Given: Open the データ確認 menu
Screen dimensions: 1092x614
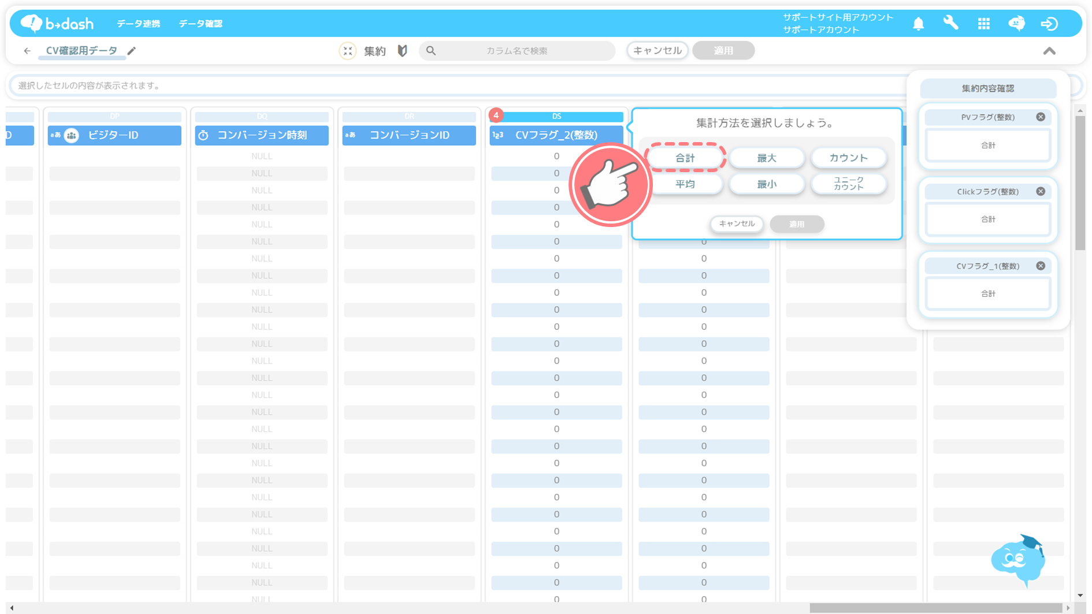Looking at the screenshot, I should 200,24.
